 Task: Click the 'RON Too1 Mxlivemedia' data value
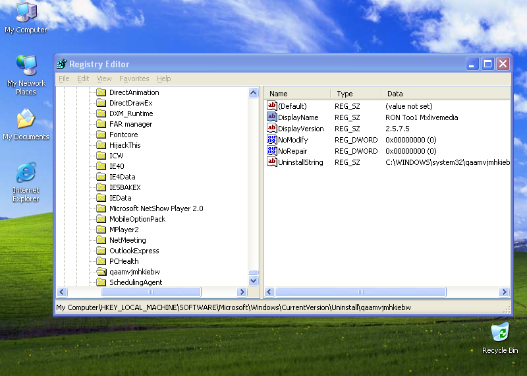pyautogui.click(x=422, y=117)
